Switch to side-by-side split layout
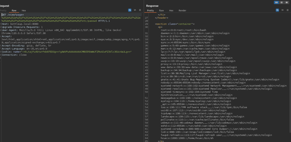 [x=276, y=3]
